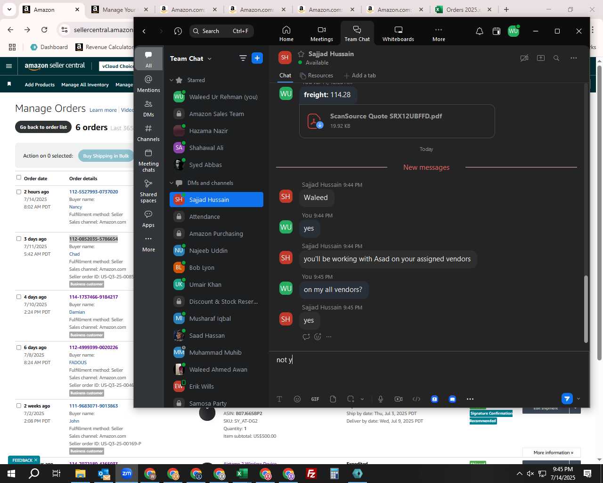Go back using the Zoom back arrow
The image size is (603, 483).
coord(144,31)
